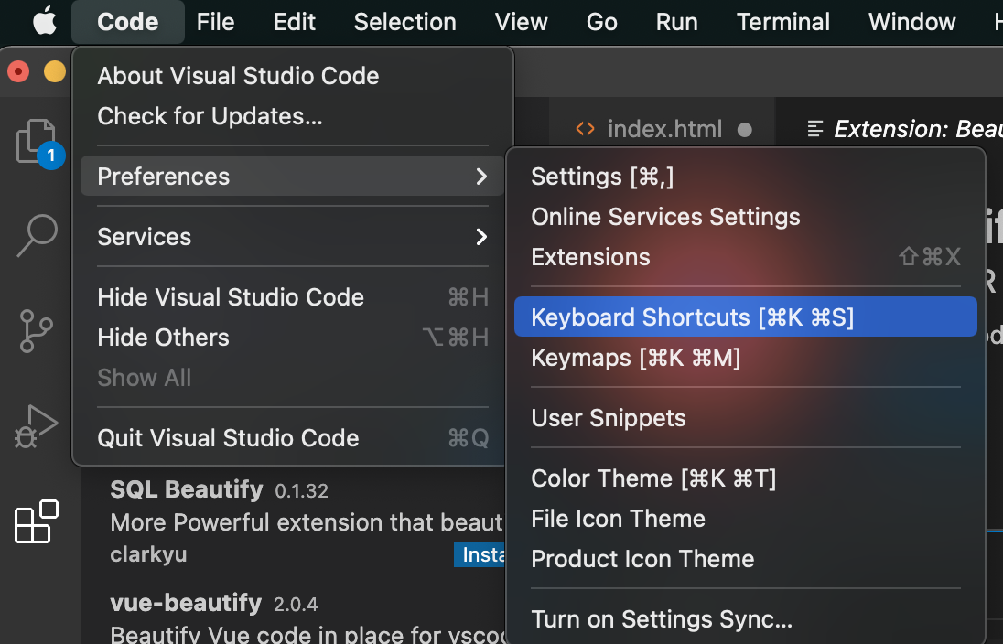
Task: Open the Run and Debug view
Action: tap(37, 426)
